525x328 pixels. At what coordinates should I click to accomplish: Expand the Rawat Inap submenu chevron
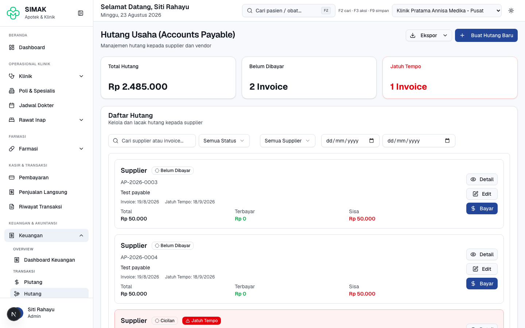point(81,120)
